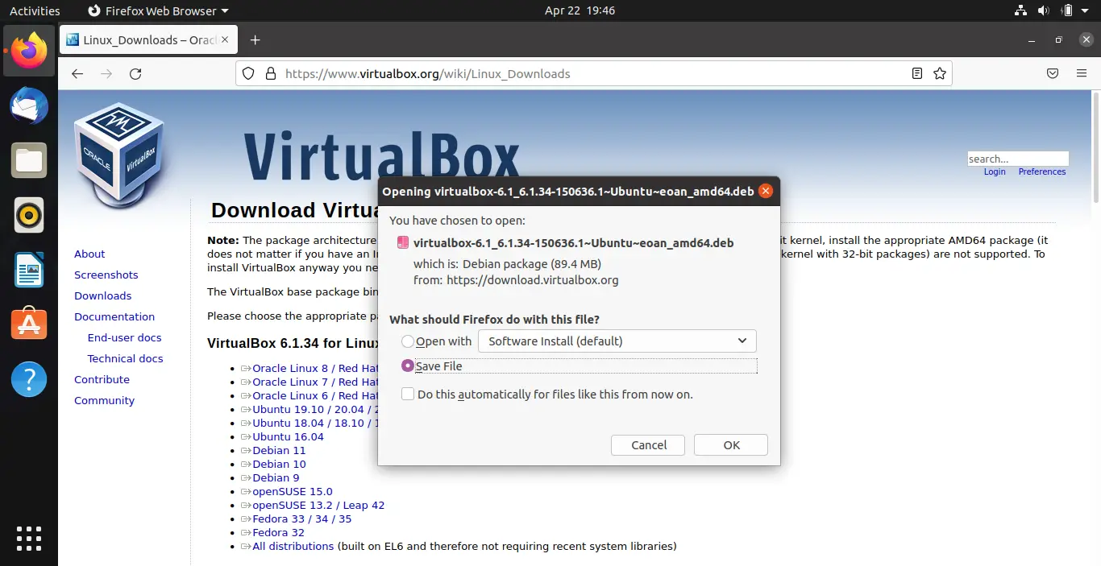This screenshot has height=566, width=1101.
Task: Click Fedora 33 / 34 / 35 link
Action: (x=302, y=518)
